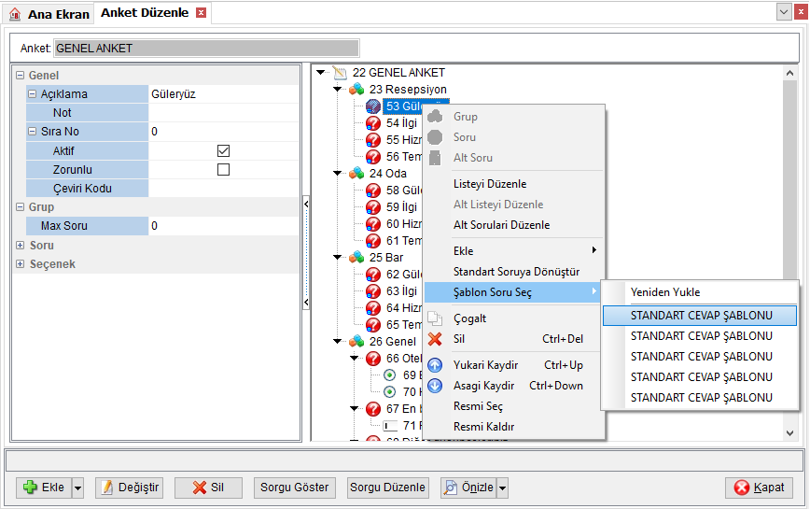Click the group icon beside 26 Genel
The image size is (810, 509).
(x=356, y=342)
